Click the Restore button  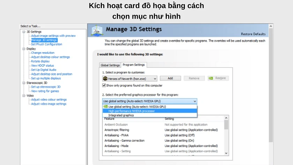click(218, 78)
